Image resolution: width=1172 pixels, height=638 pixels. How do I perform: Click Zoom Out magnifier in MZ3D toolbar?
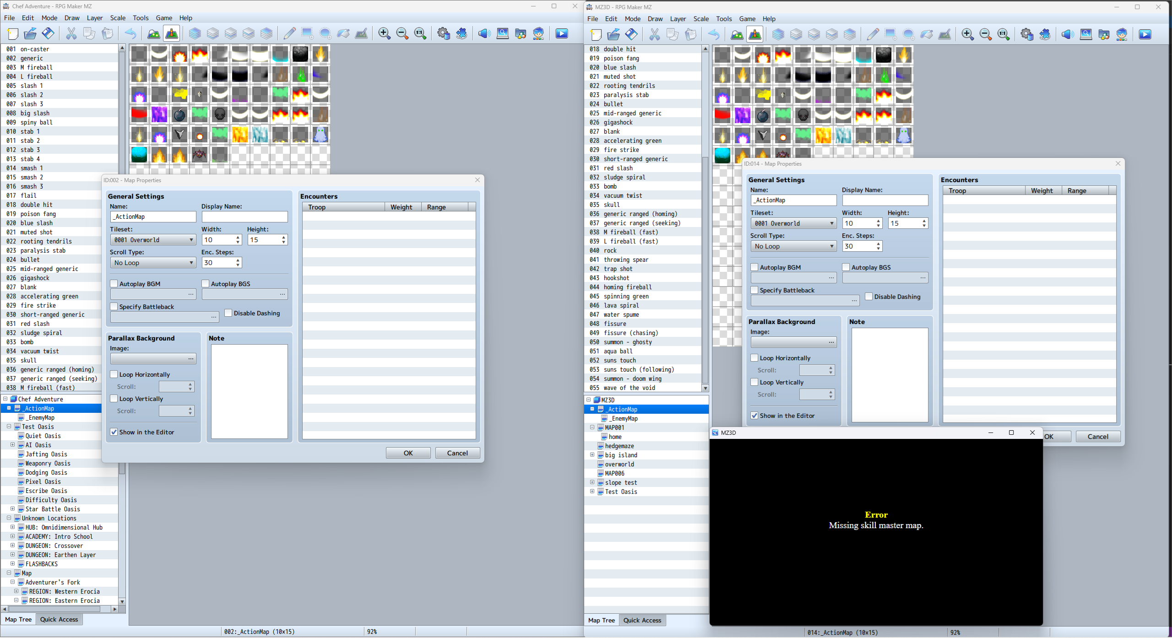tap(985, 34)
